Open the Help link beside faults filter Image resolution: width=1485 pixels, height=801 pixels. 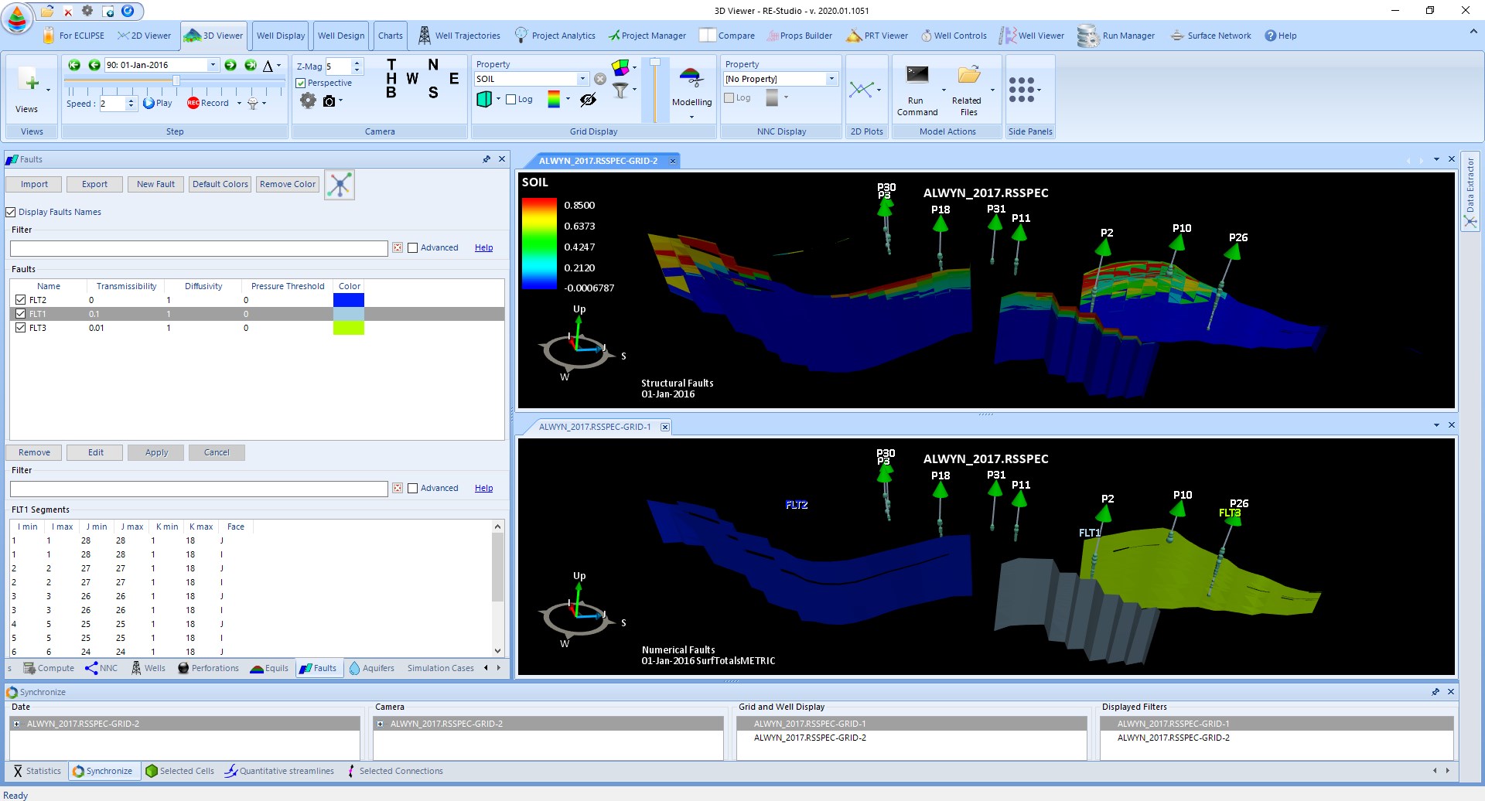pyautogui.click(x=484, y=248)
